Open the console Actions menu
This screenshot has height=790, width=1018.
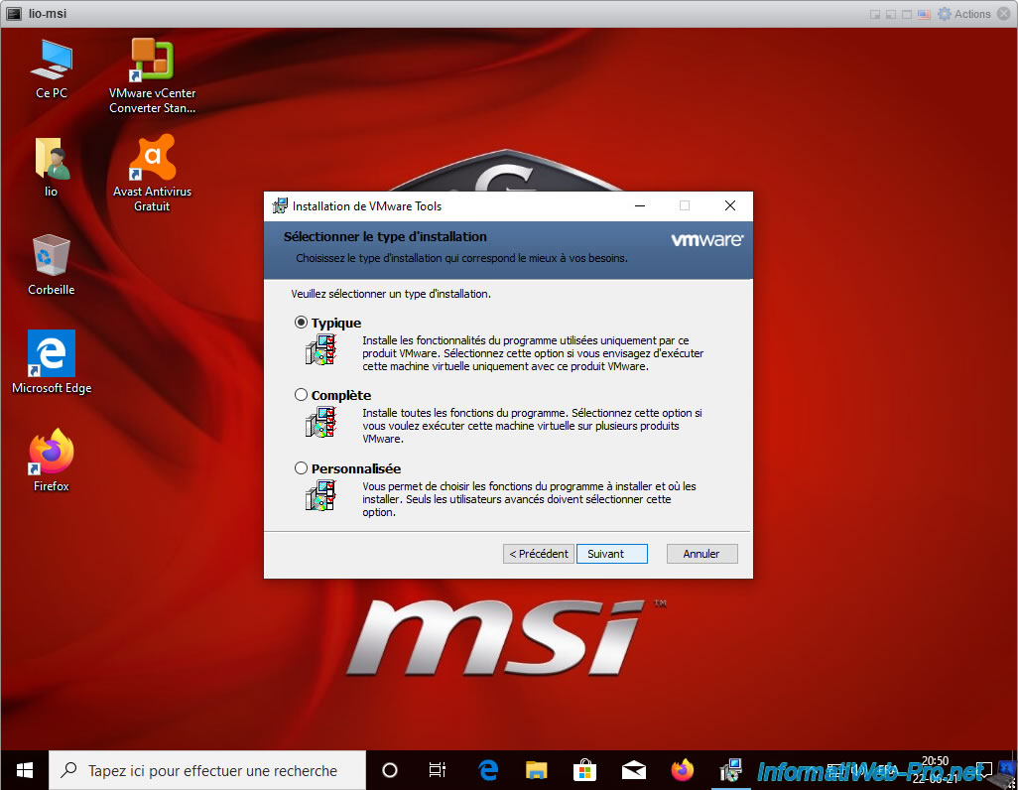(x=972, y=14)
